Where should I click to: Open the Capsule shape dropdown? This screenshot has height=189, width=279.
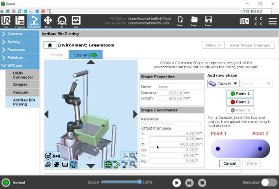[x=223, y=84]
